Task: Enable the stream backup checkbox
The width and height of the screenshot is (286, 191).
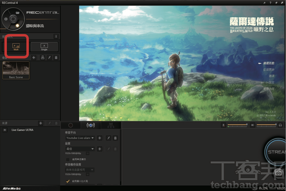Action: click(68, 159)
